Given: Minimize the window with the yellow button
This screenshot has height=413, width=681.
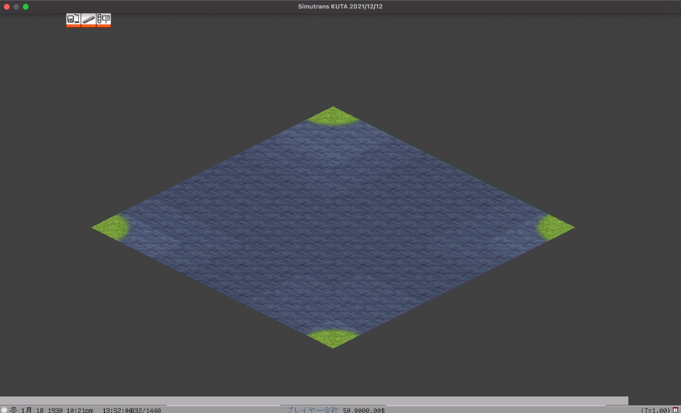Looking at the screenshot, I should click(16, 6).
